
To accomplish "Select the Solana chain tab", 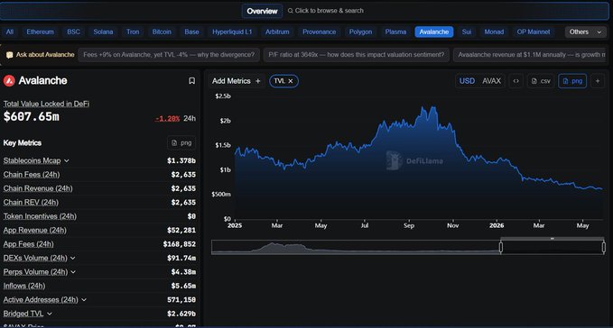I will (x=103, y=32).
